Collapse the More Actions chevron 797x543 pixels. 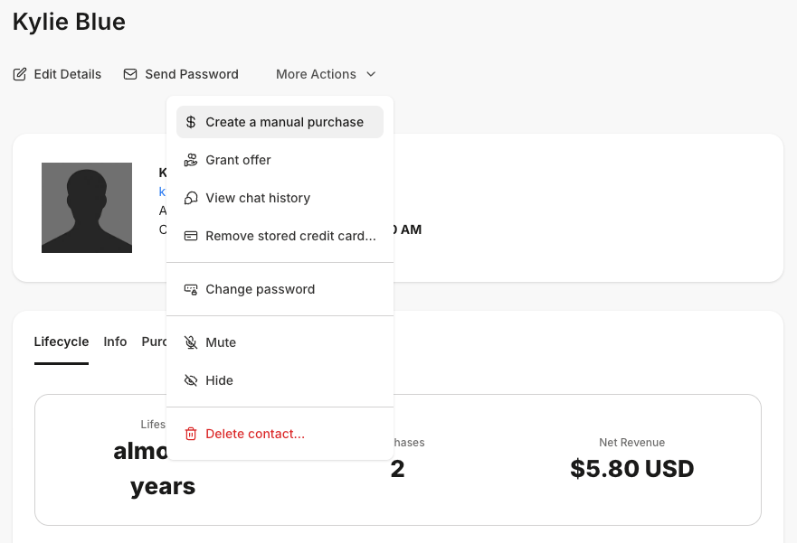pos(371,74)
